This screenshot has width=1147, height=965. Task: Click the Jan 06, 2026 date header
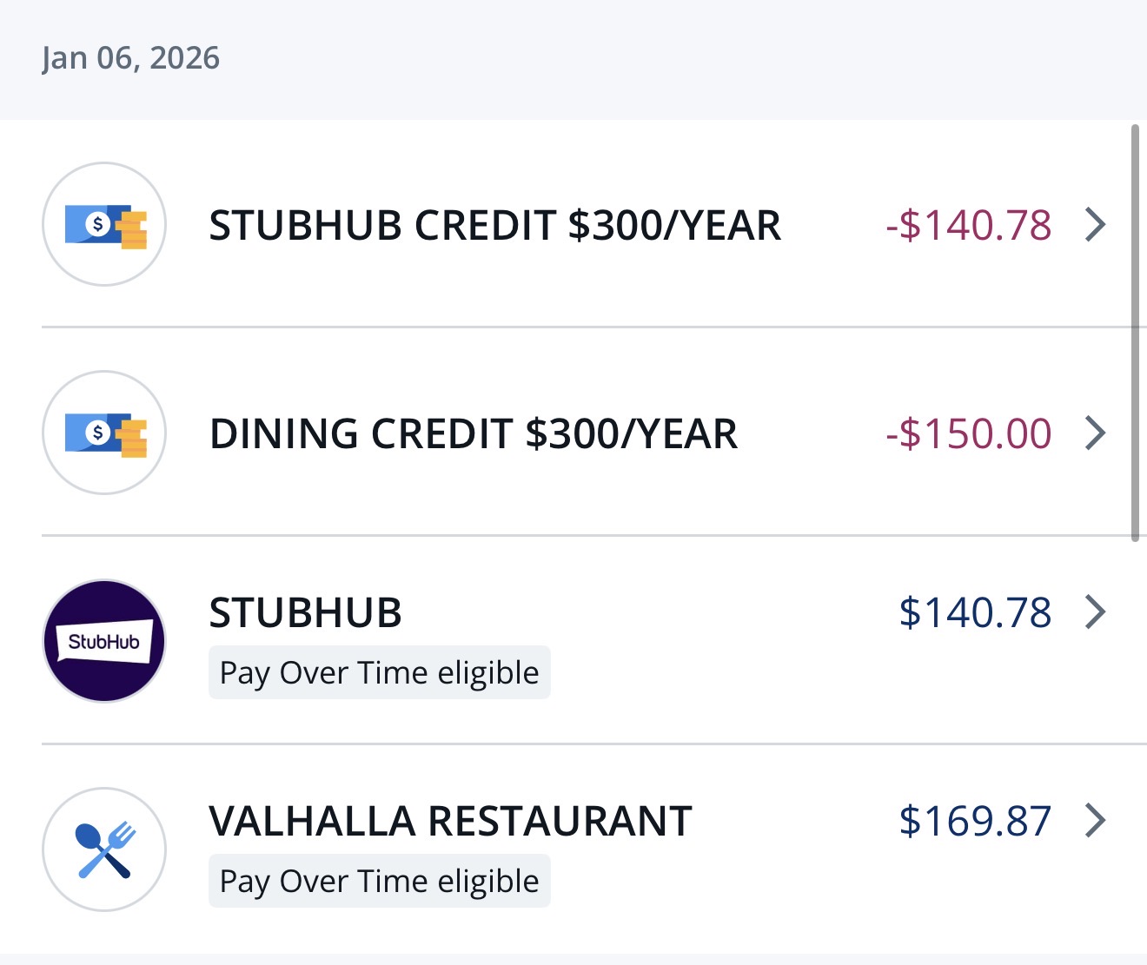point(130,58)
